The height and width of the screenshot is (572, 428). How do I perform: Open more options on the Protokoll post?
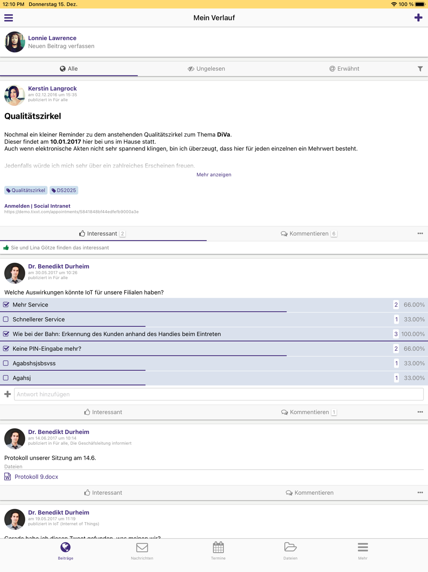[420, 493]
